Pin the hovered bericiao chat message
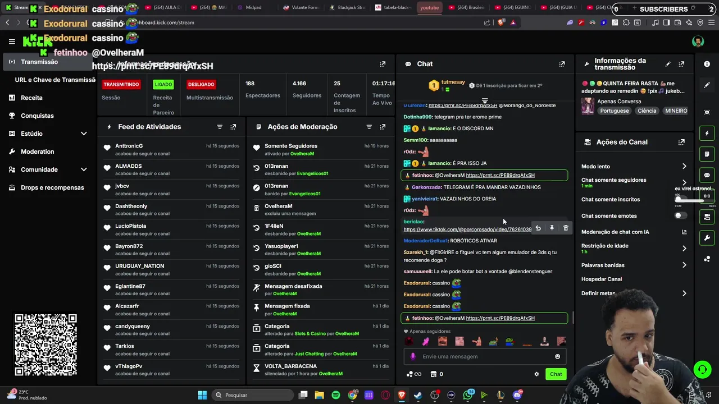 pos(552,228)
